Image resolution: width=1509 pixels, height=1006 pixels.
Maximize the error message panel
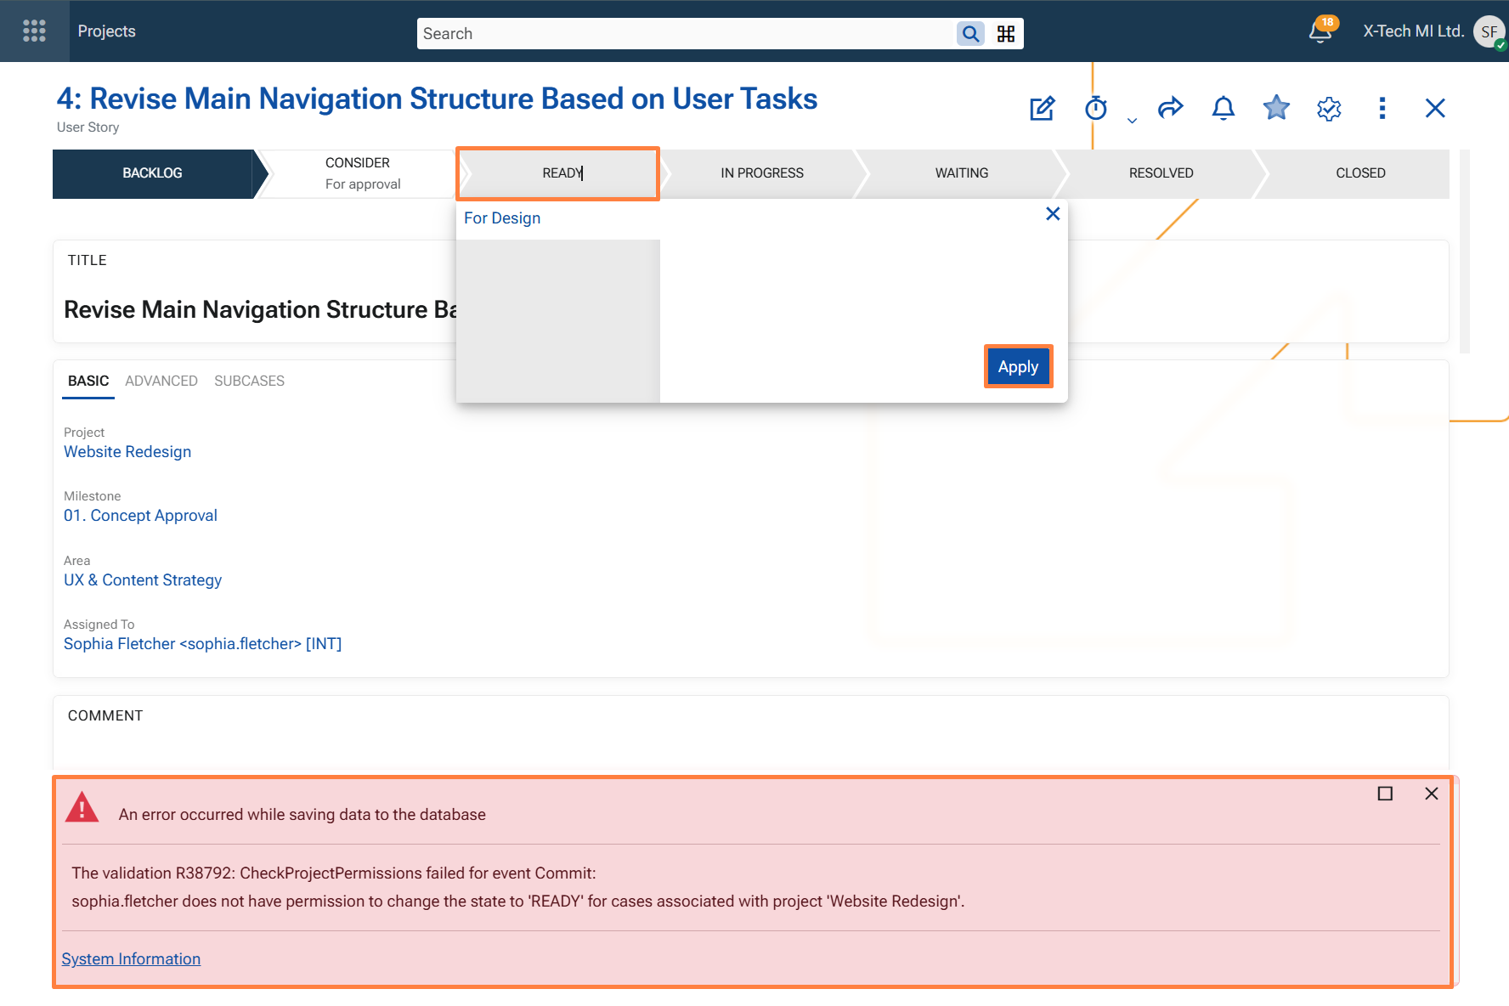[x=1385, y=794]
